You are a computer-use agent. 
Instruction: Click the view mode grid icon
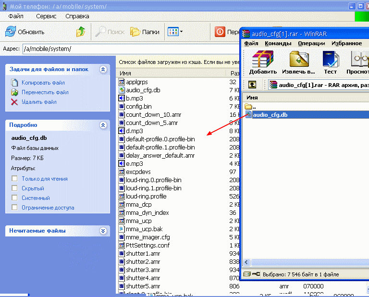click(x=173, y=32)
